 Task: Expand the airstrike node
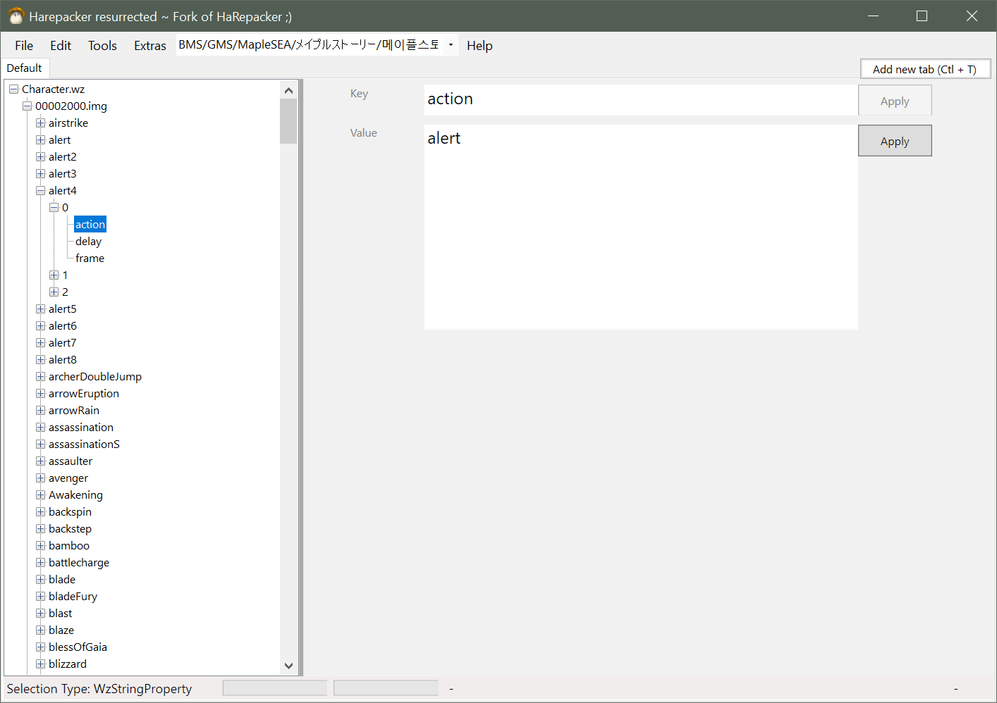(x=40, y=123)
